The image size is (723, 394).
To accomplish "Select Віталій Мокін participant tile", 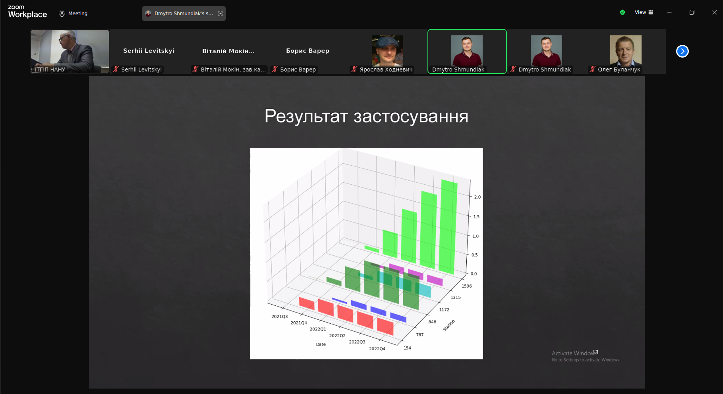I will coord(228,51).
